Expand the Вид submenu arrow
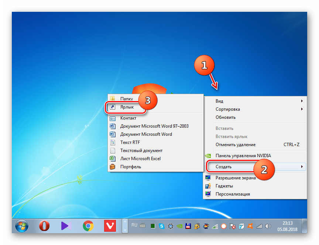The height and width of the screenshot is (245, 319). click(x=302, y=101)
